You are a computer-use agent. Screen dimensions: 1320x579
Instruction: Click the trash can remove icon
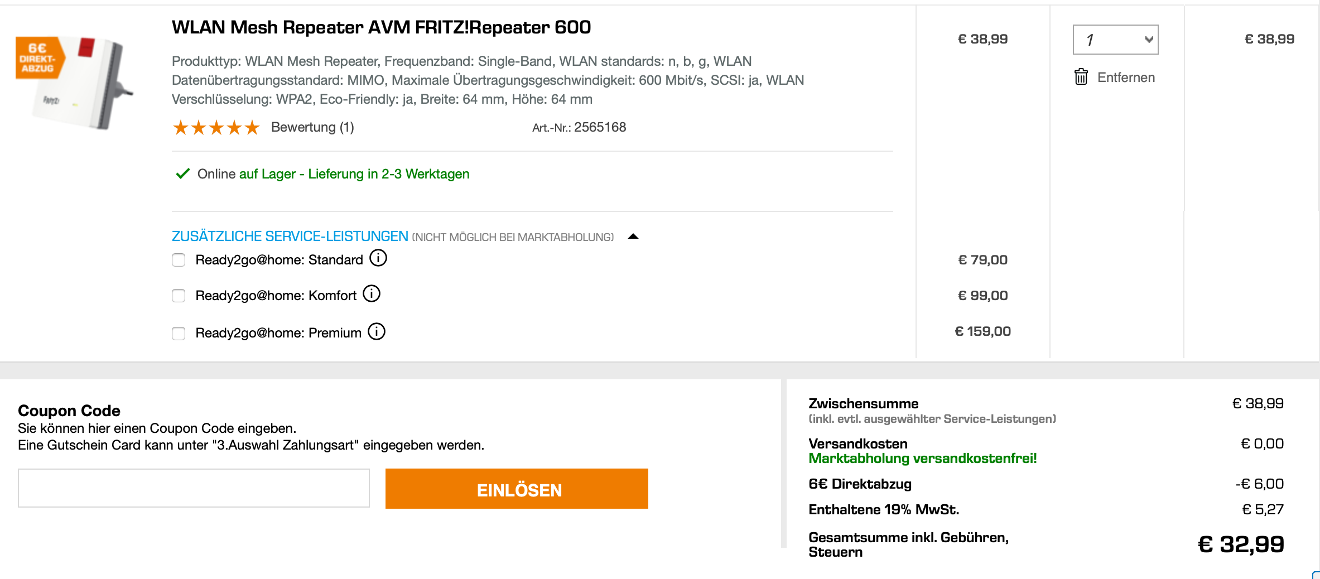click(x=1081, y=77)
